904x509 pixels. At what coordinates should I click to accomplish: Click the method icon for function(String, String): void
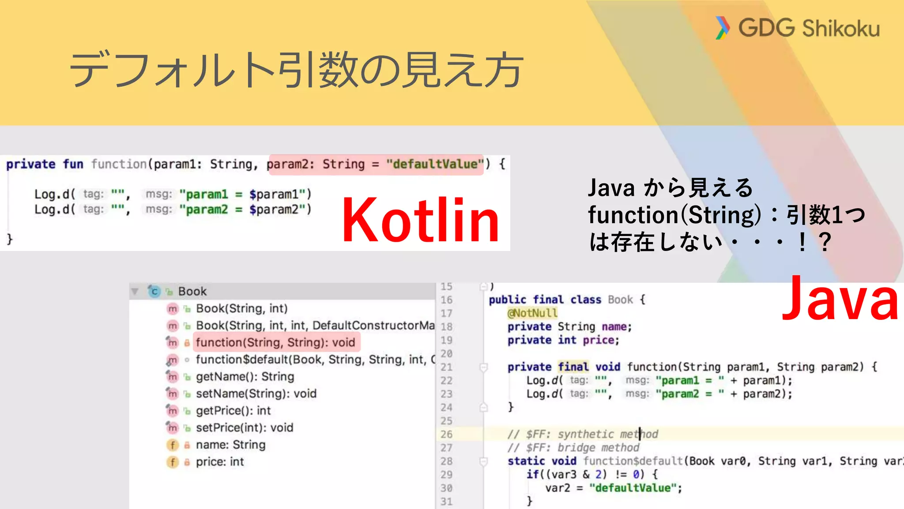pyautogui.click(x=173, y=343)
